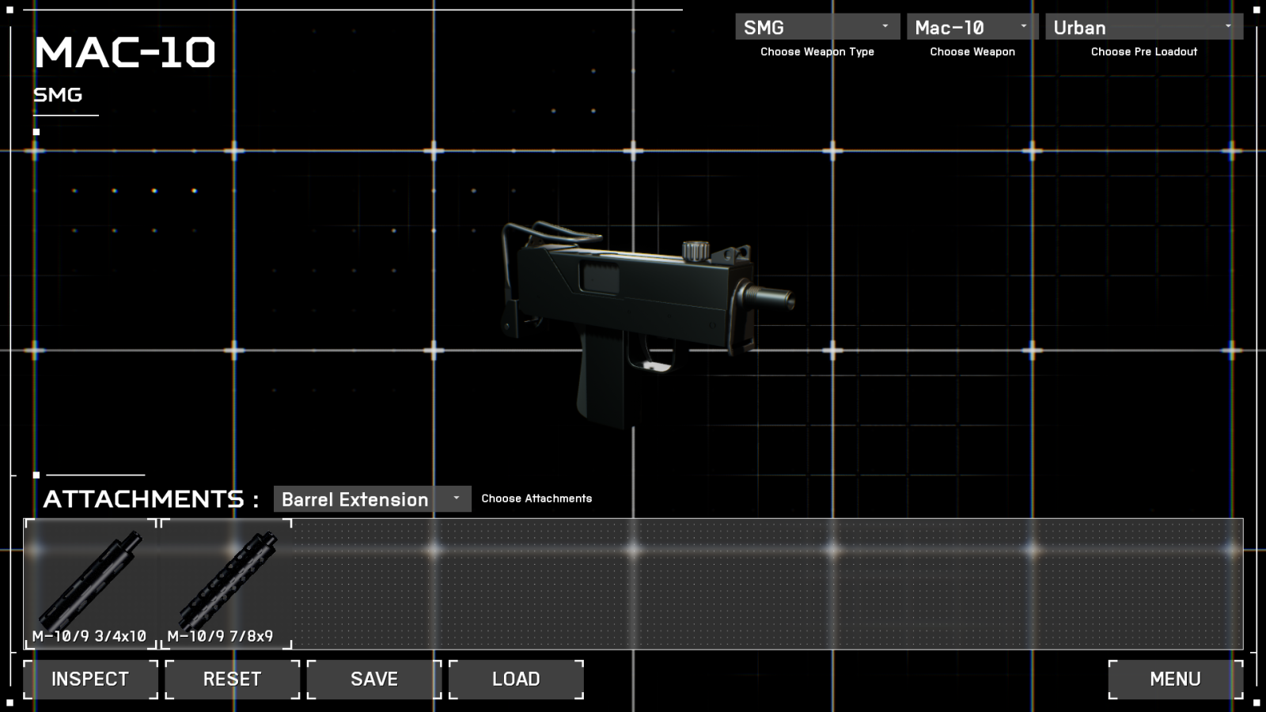
Task: Click the SMG dropdown arrow
Action: click(x=885, y=27)
